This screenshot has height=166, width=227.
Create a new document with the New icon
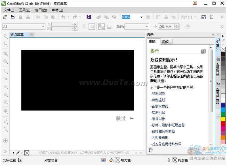(x=5, y=17)
